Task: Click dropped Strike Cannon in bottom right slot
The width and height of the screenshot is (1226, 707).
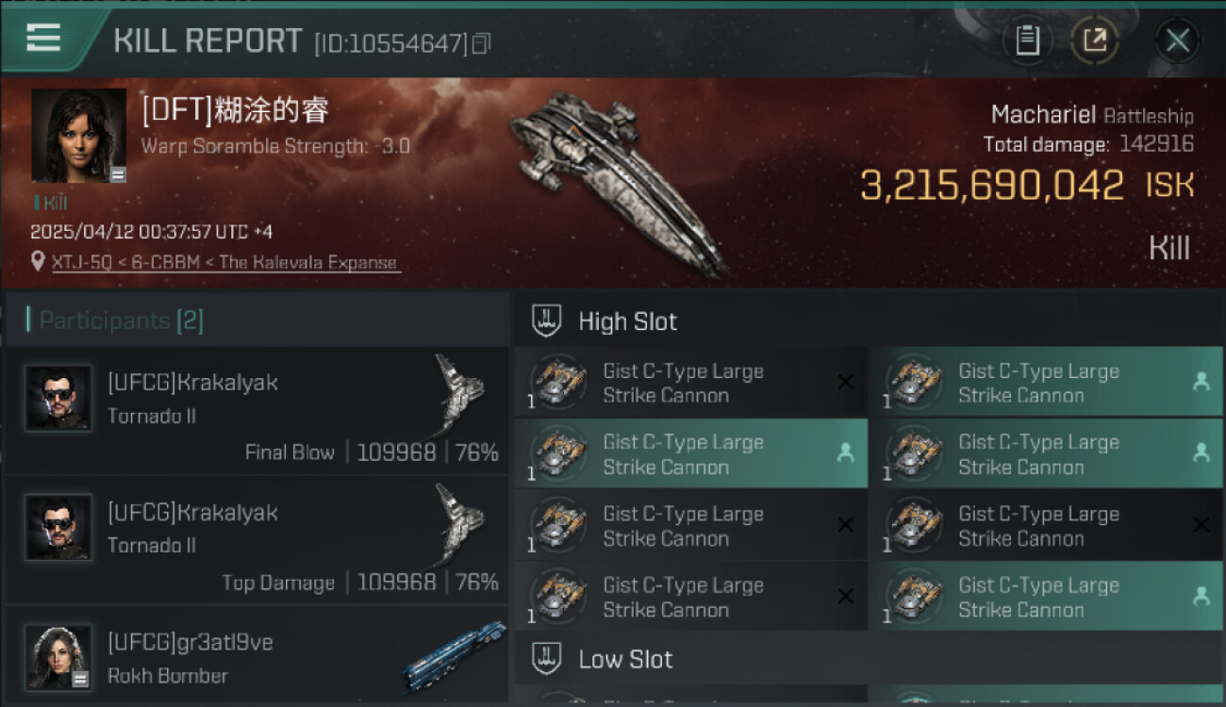Action: [x=1046, y=597]
